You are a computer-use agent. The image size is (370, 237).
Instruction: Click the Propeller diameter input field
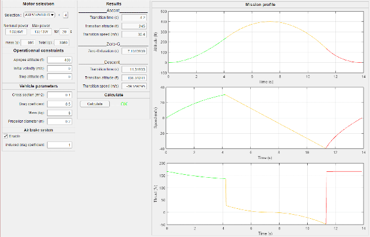[59, 121]
